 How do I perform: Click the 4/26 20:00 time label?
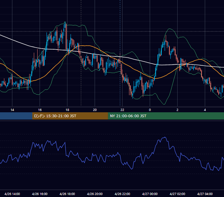[x=95, y=194]
